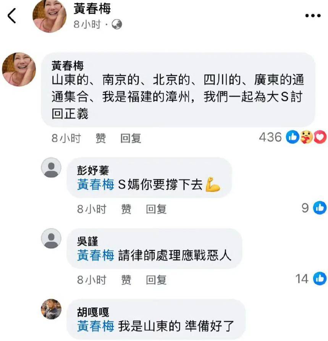Reply to 吳謹's comment via 回复
Image resolution: width=328 pixels, height=341 pixels.
coord(156,280)
